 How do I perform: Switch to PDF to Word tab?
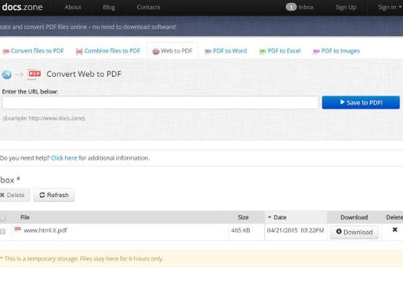tap(230, 51)
